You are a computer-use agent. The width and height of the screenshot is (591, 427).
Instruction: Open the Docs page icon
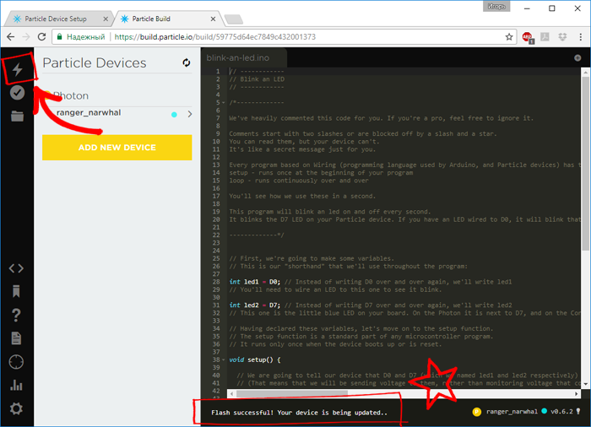(x=16, y=338)
